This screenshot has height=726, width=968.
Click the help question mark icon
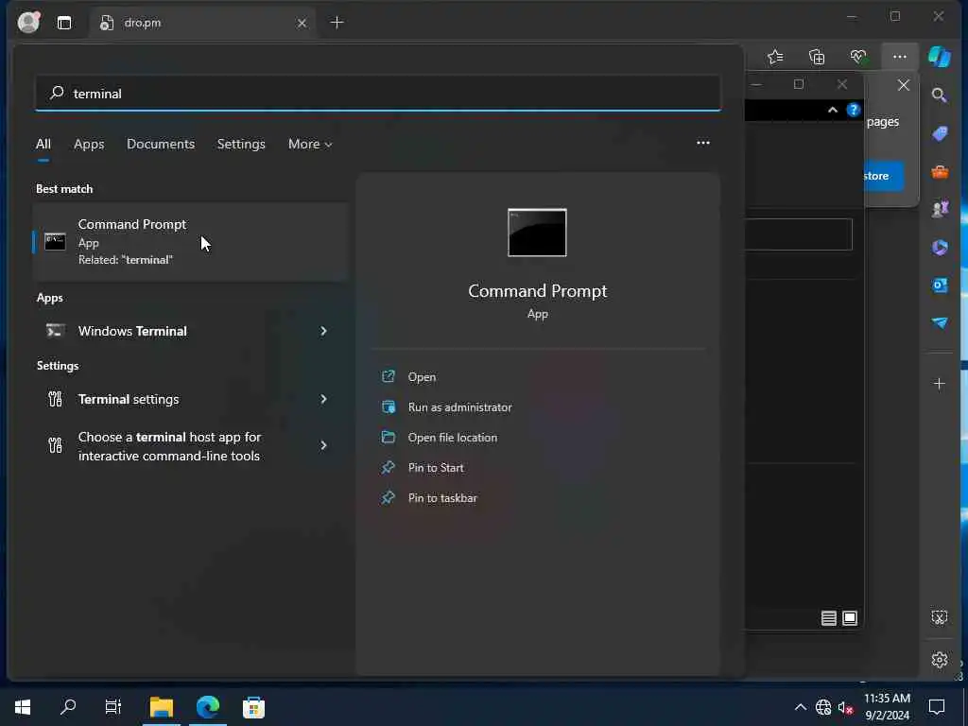(x=854, y=110)
